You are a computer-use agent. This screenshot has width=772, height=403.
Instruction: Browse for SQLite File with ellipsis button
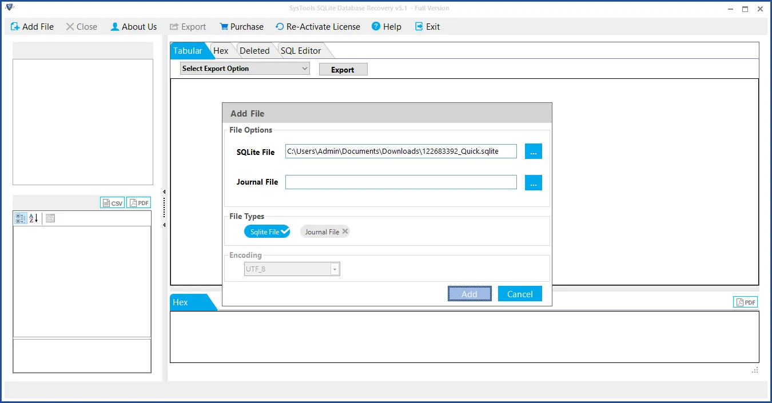tap(533, 151)
